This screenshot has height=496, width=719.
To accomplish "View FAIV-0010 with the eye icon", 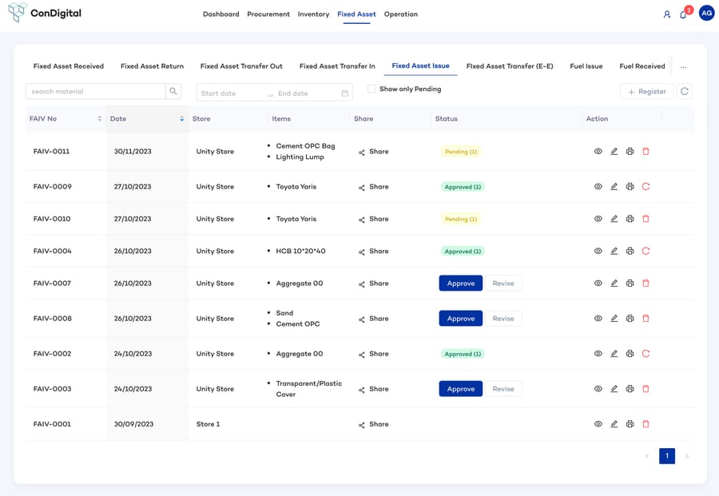I will point(598,219).
